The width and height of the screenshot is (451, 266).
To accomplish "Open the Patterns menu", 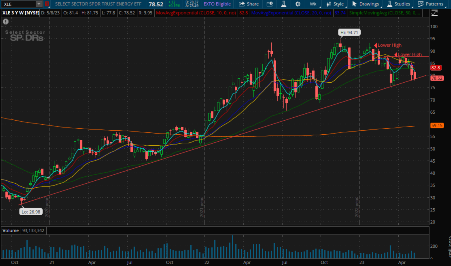I will click(431, 4).
